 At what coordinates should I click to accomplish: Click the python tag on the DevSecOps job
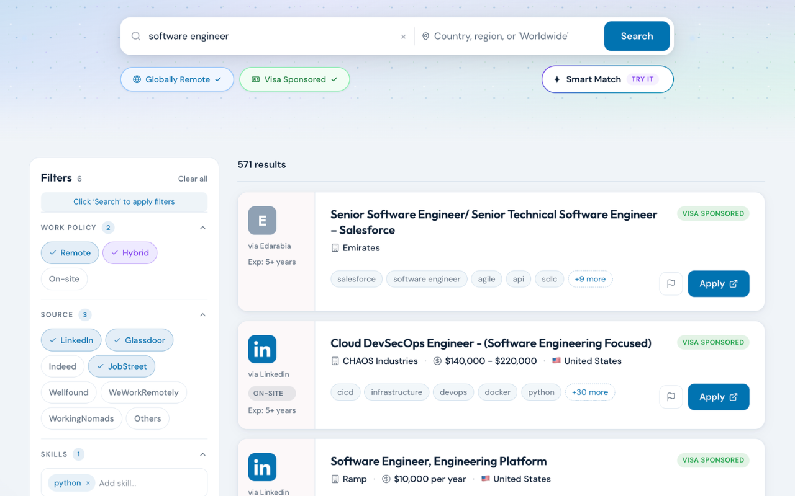pos(542,392)
